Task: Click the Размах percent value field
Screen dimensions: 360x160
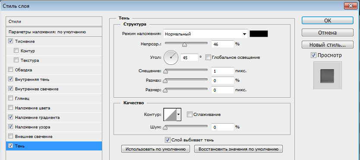Action: pyautogui.click(x=222, y=80)
